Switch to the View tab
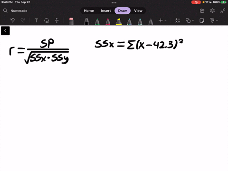228x171 pixels. pos(138,10)
